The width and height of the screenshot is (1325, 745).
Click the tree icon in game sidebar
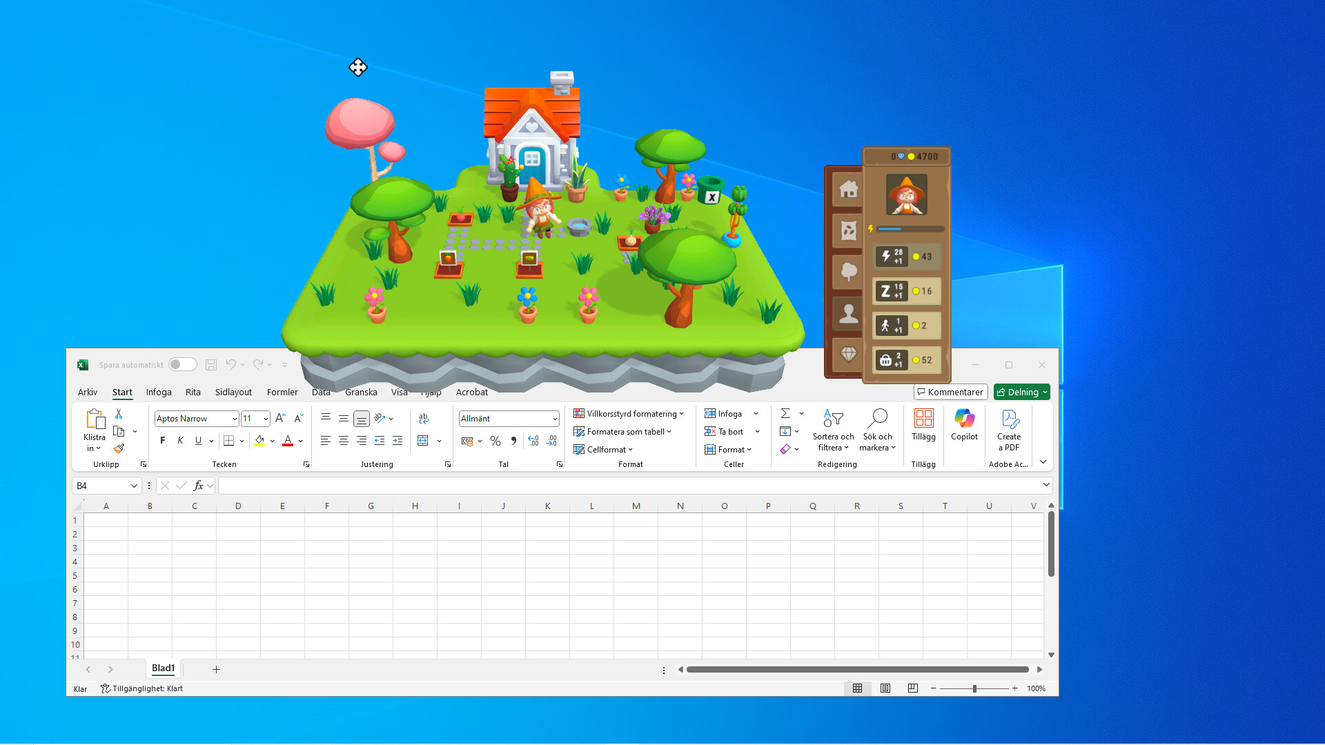click(x=848, y=272)
